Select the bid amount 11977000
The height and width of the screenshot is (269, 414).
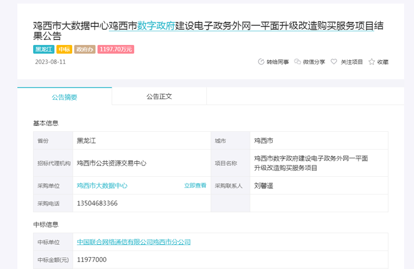tap(92, 260)
